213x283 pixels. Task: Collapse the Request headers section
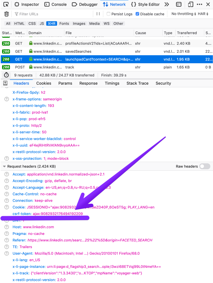[4, 166]
